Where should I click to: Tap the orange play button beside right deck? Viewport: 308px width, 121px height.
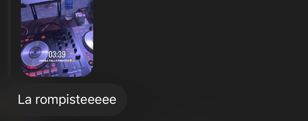(x=91, y=63)
